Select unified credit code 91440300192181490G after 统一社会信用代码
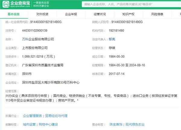181x130 pixels. (46, 22)
